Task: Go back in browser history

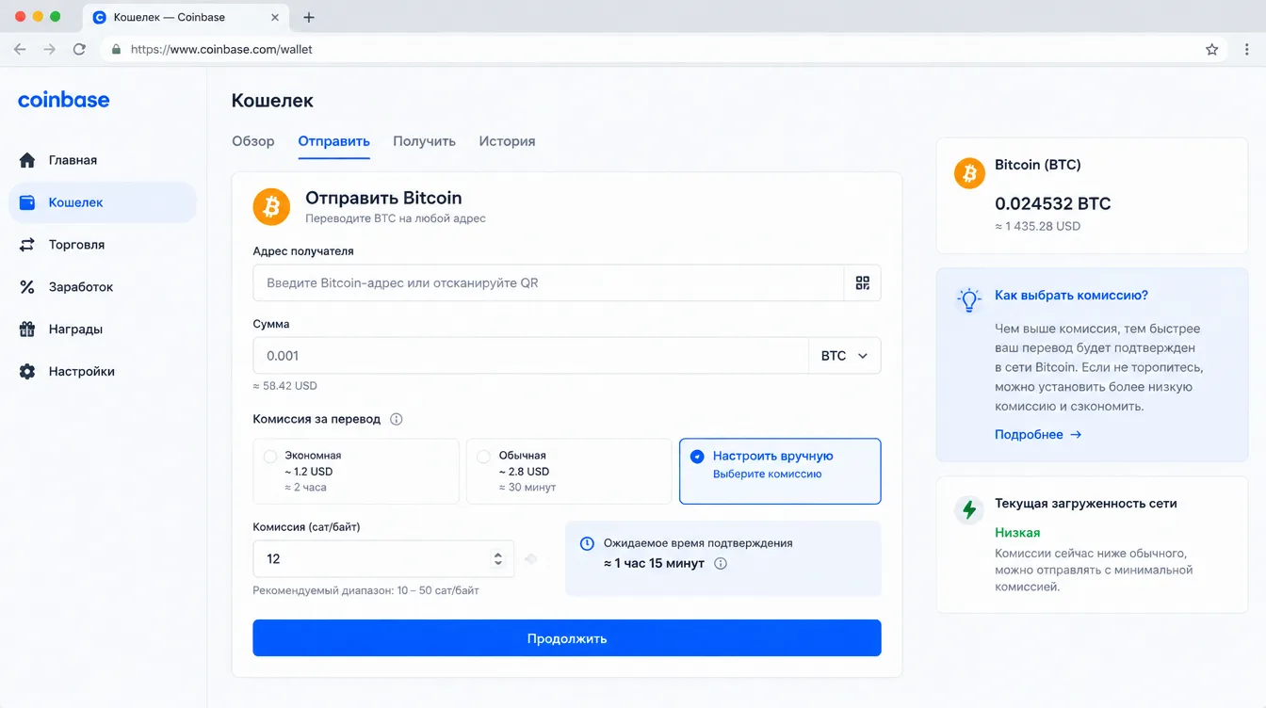Action: 20,49
